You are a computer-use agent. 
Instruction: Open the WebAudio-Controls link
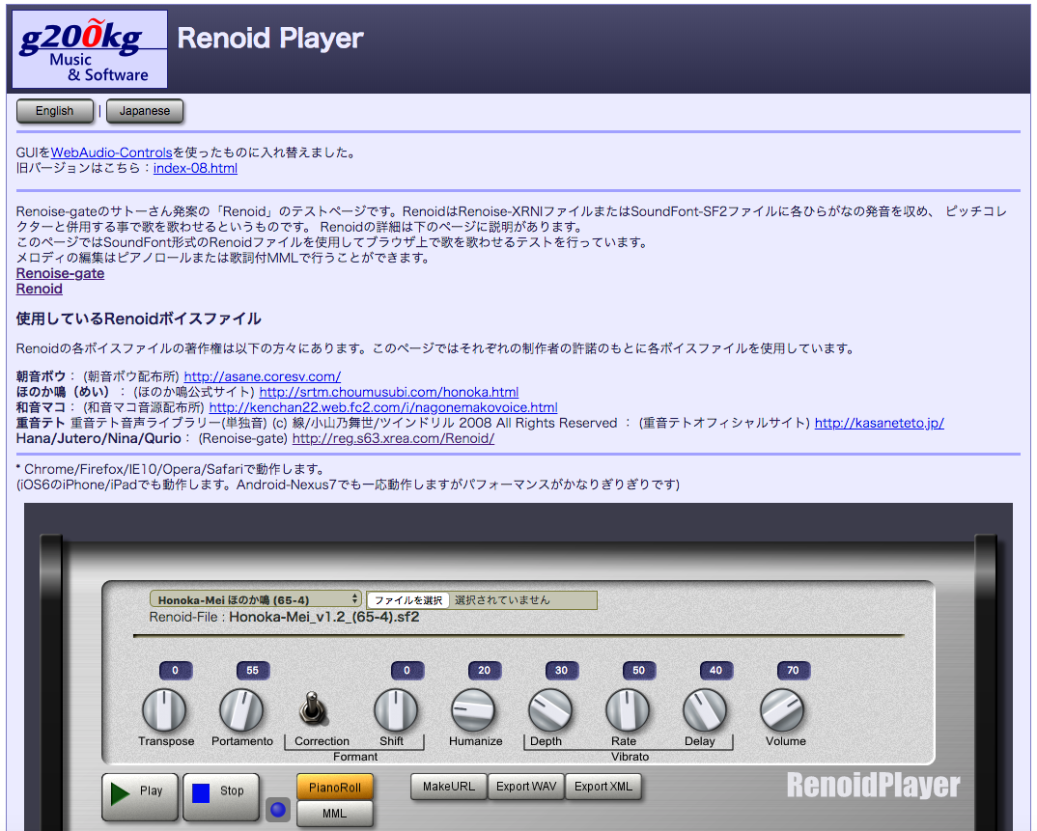click(111, 152)
